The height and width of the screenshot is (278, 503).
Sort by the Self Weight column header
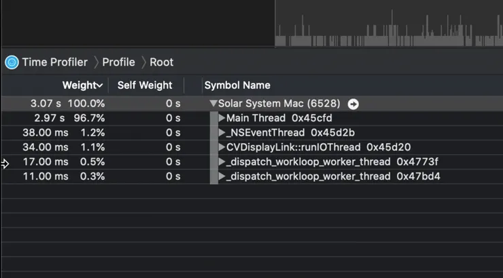pyautogui.click(x=145, y=85)
